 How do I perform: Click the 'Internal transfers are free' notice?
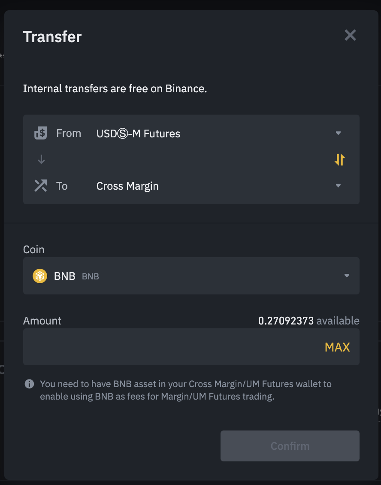115,89
